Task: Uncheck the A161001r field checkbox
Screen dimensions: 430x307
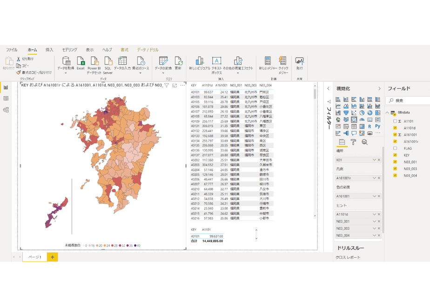Action: (395, 141)
